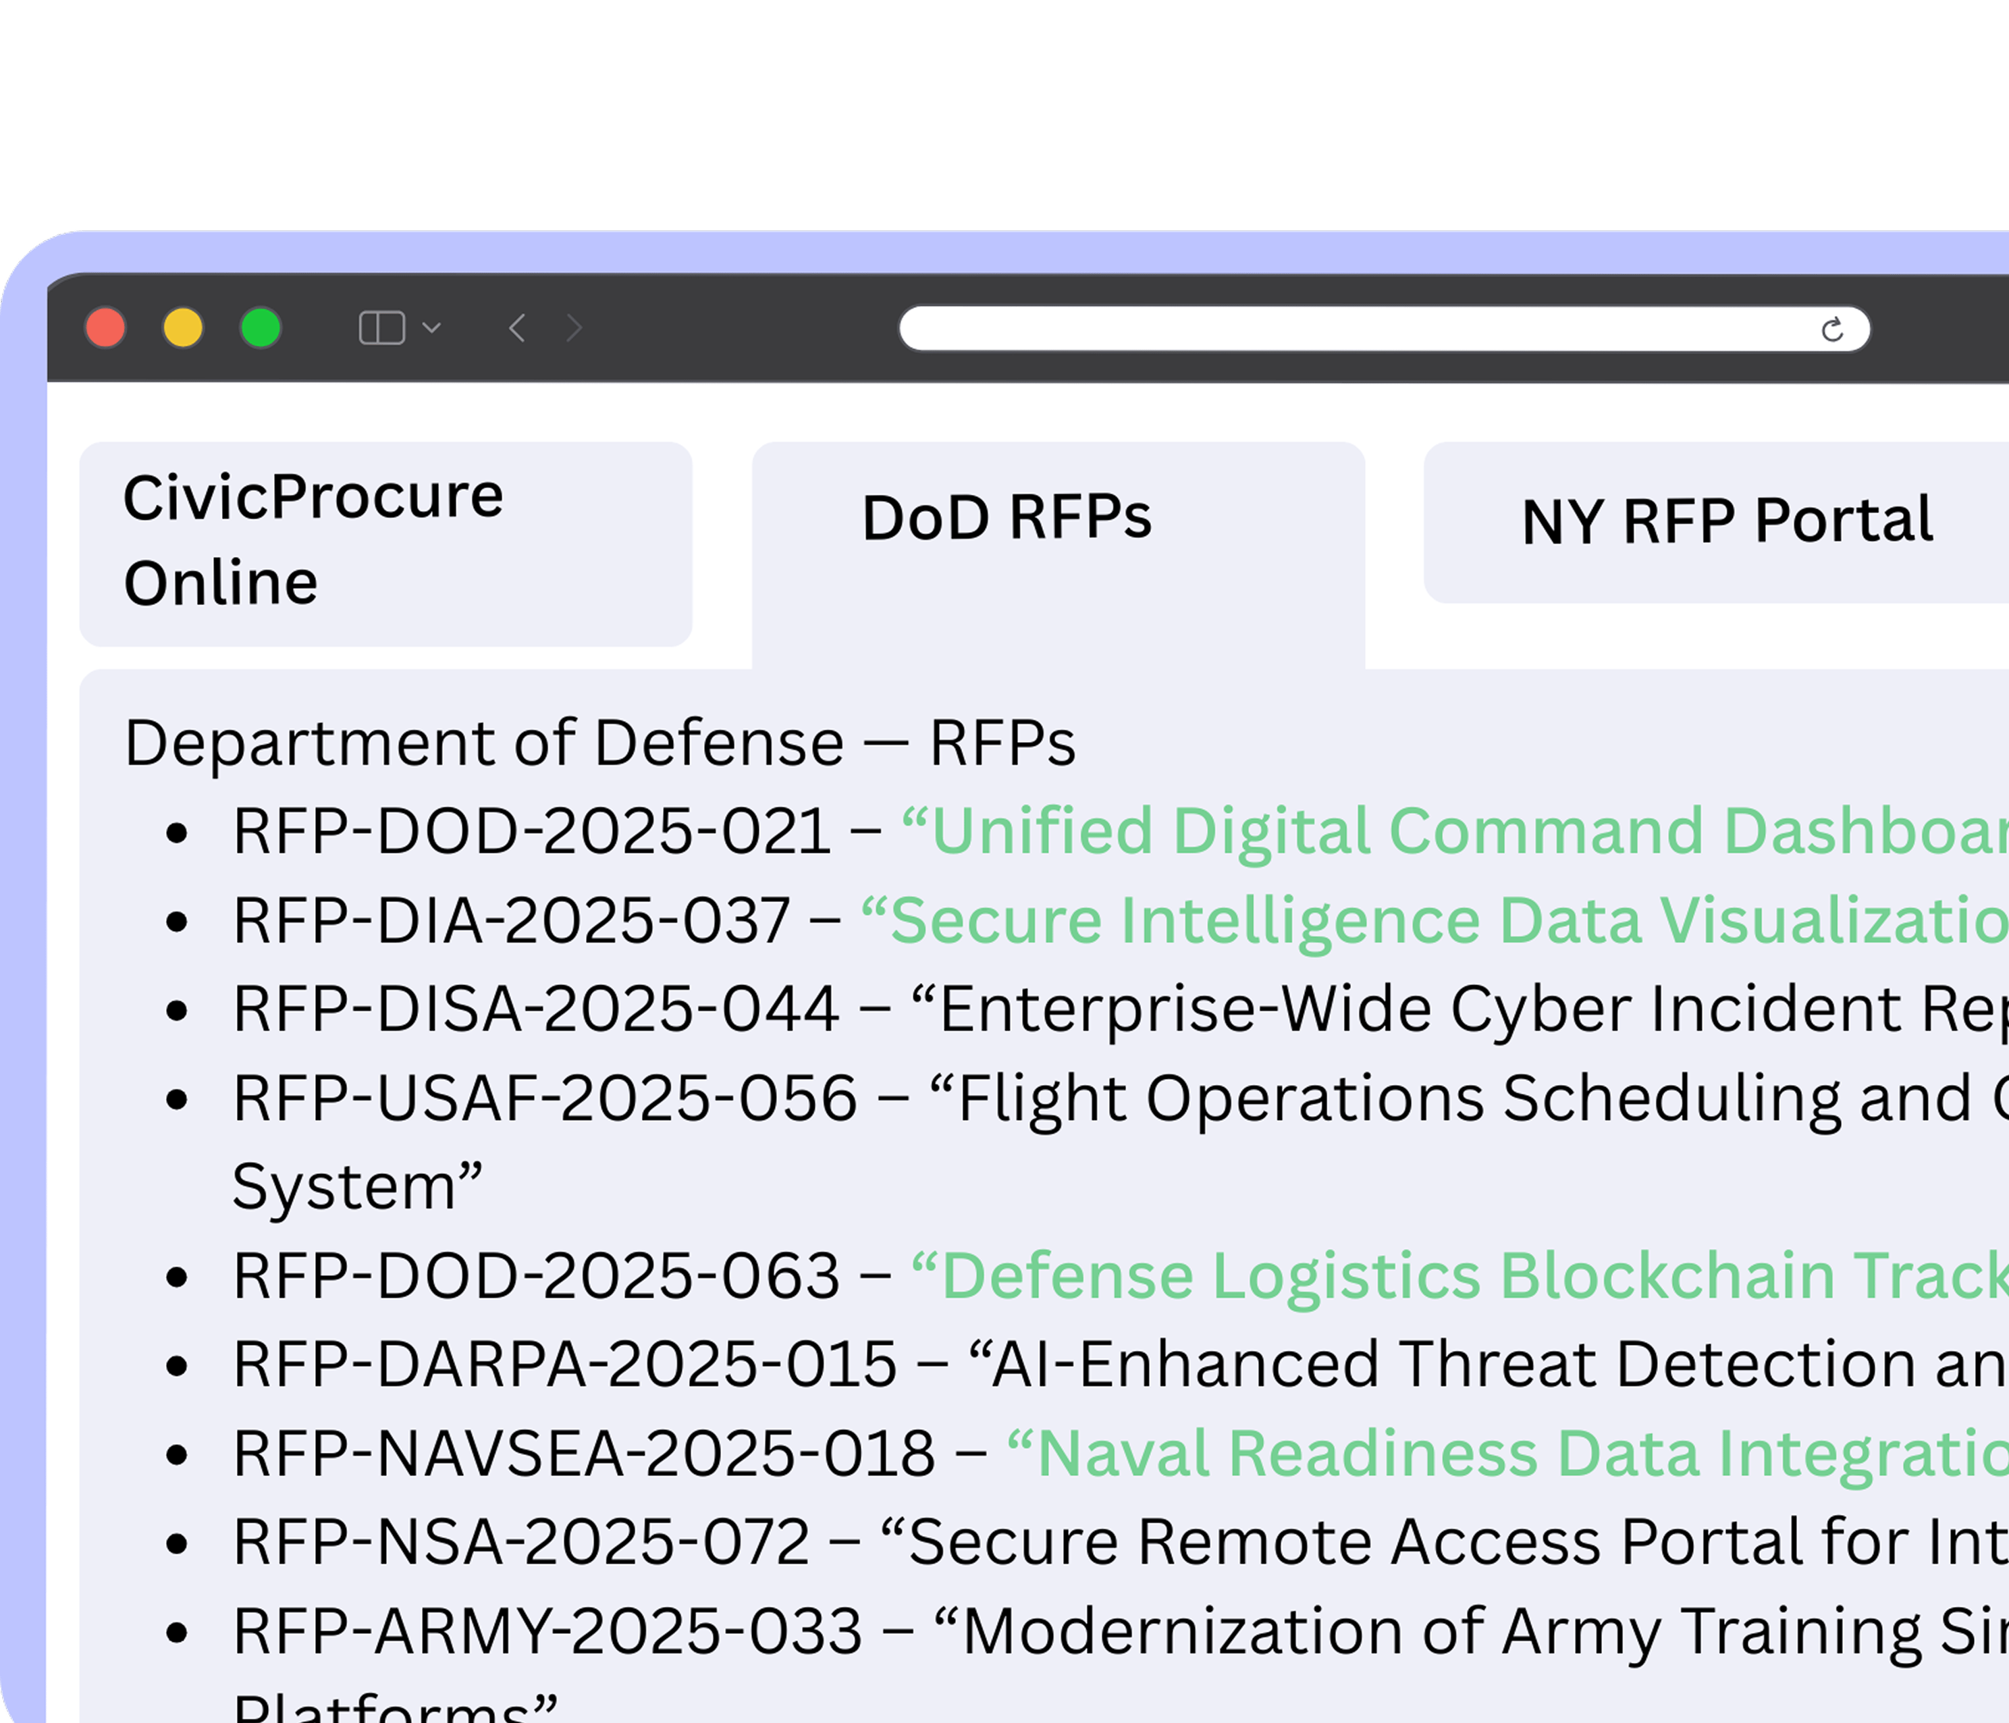Minimize the window with the yellow button
This screenshot has width=2009, height=1723.
coord(183,327)
